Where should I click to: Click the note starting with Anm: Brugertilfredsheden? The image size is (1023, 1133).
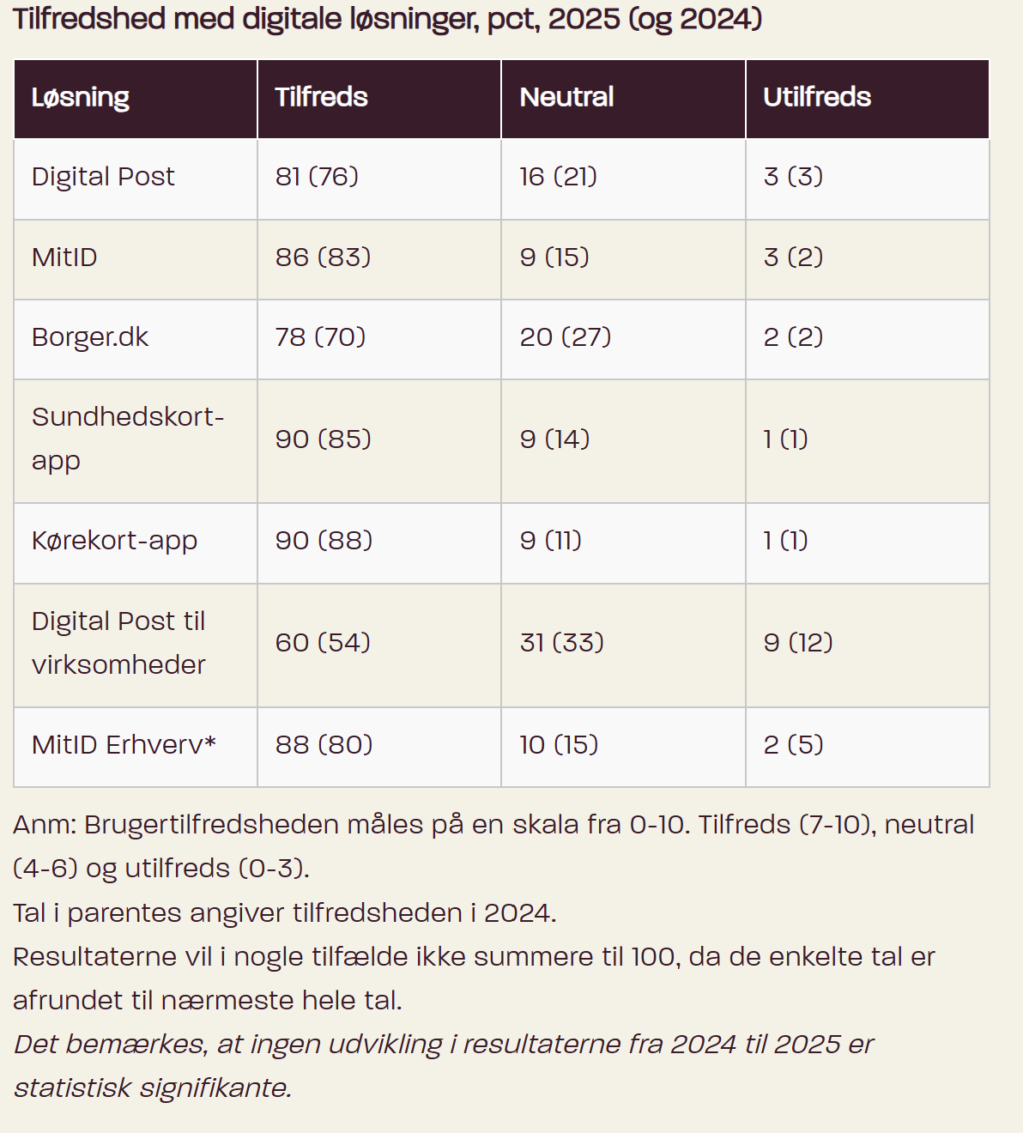click(x=493, y=846)
